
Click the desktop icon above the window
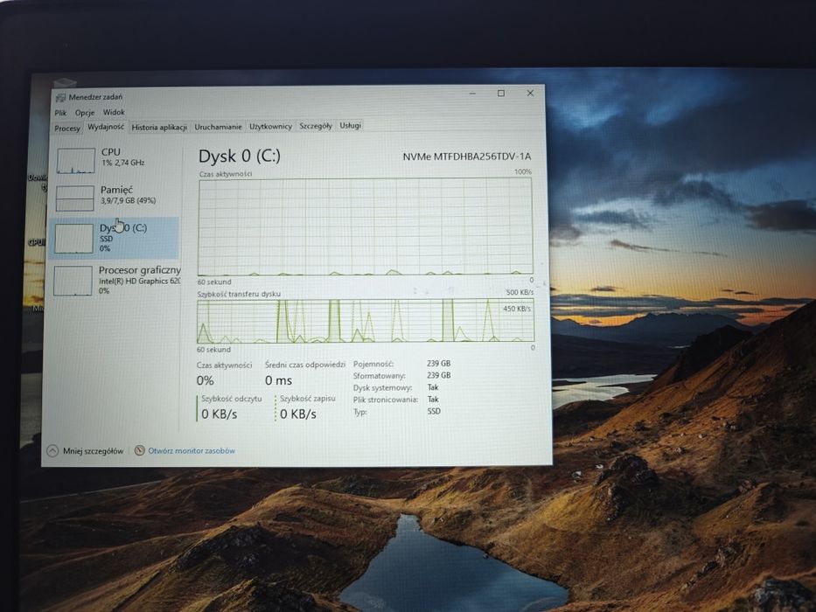coord(65,83)
